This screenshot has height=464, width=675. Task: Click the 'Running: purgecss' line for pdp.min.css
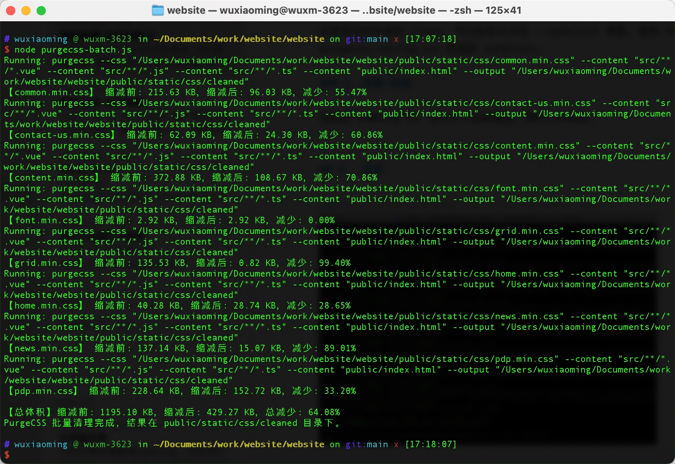[337, 370]
